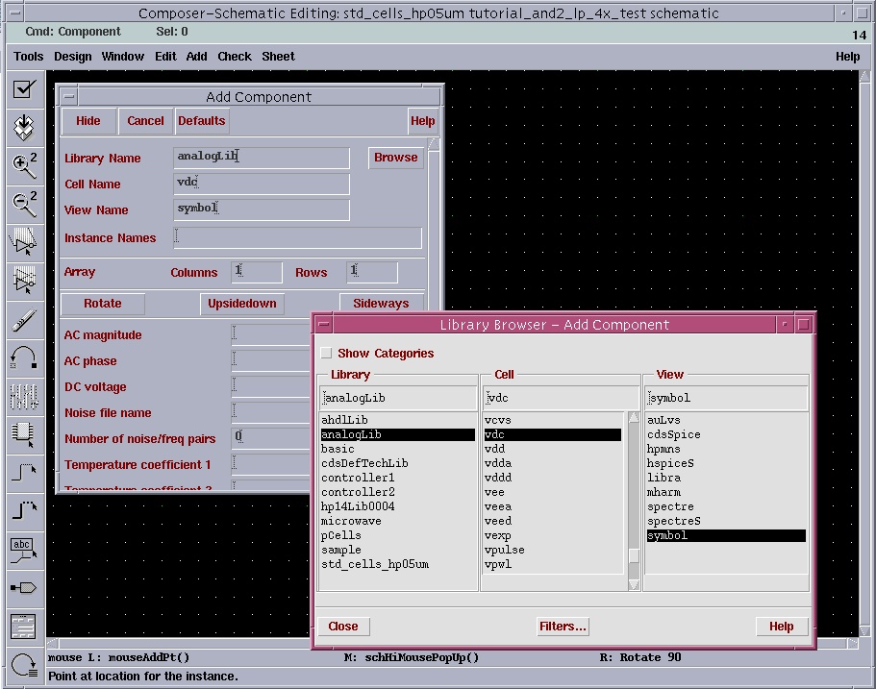The image size is (876, 689).
Task: Click the Defaults button
Action: [202, 121]
